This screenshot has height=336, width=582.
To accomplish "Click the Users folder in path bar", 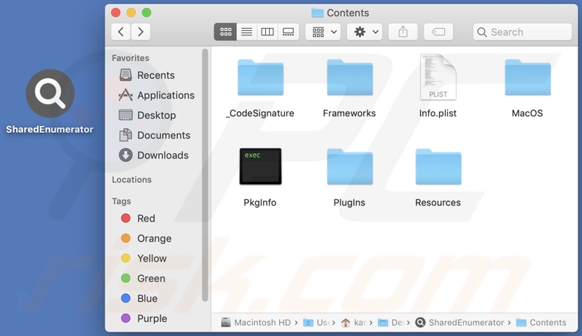I will click(x=316, y=323).
